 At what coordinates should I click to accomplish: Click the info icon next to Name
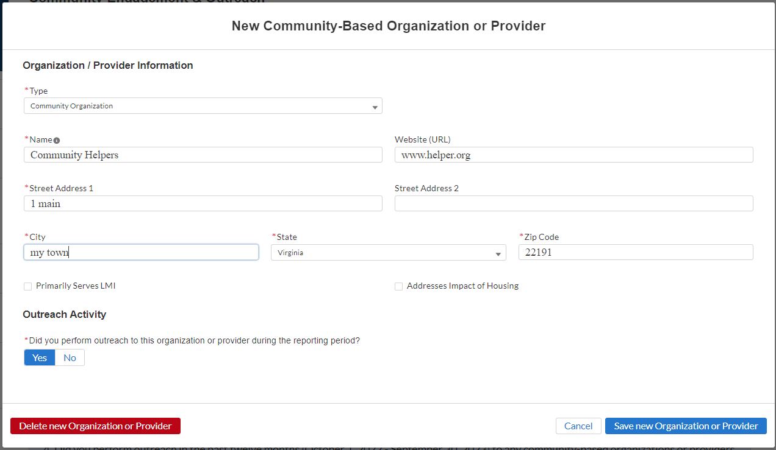pos(57,140)
